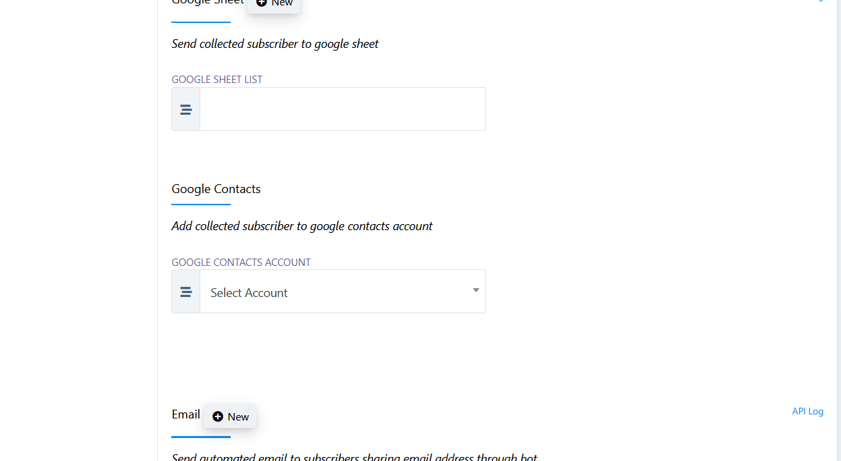Click the GOOGLE CONTACTS ACCOUNT label
Viewport: 841px width, 461px height.
click(x=241, y=262)
